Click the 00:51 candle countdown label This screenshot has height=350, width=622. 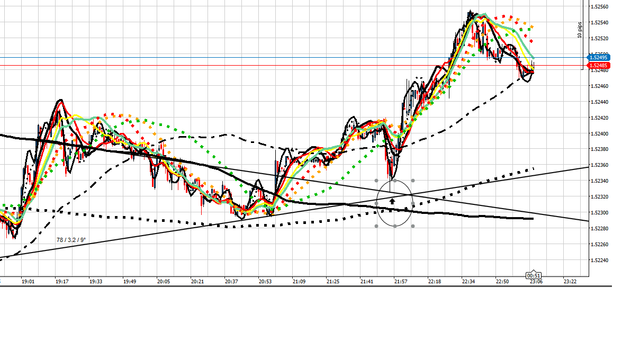pyautogui.click(x=534, y=275)
